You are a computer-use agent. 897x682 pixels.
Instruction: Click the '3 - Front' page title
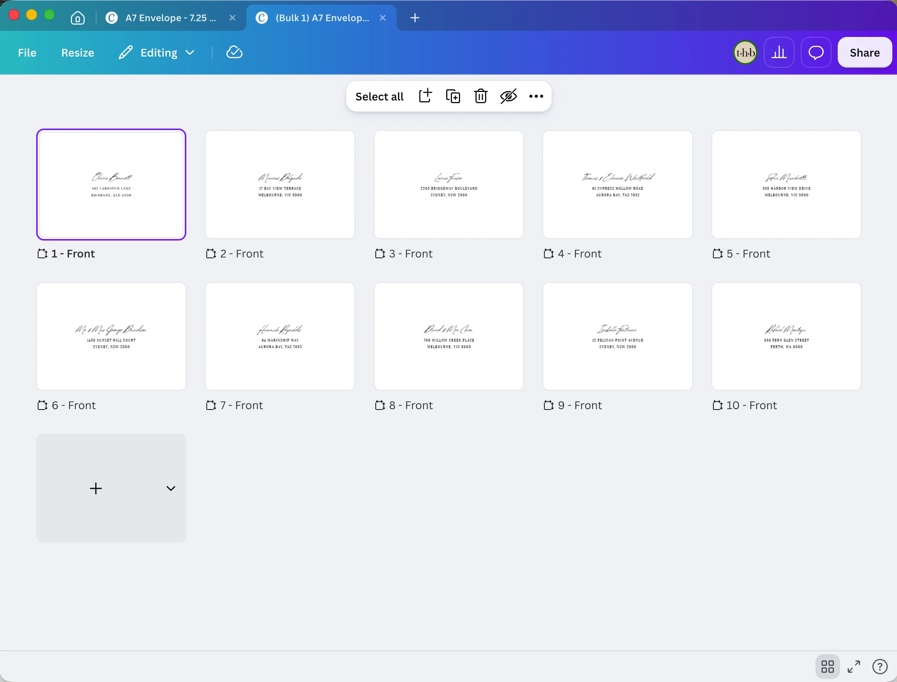click(x=410, y=254)
